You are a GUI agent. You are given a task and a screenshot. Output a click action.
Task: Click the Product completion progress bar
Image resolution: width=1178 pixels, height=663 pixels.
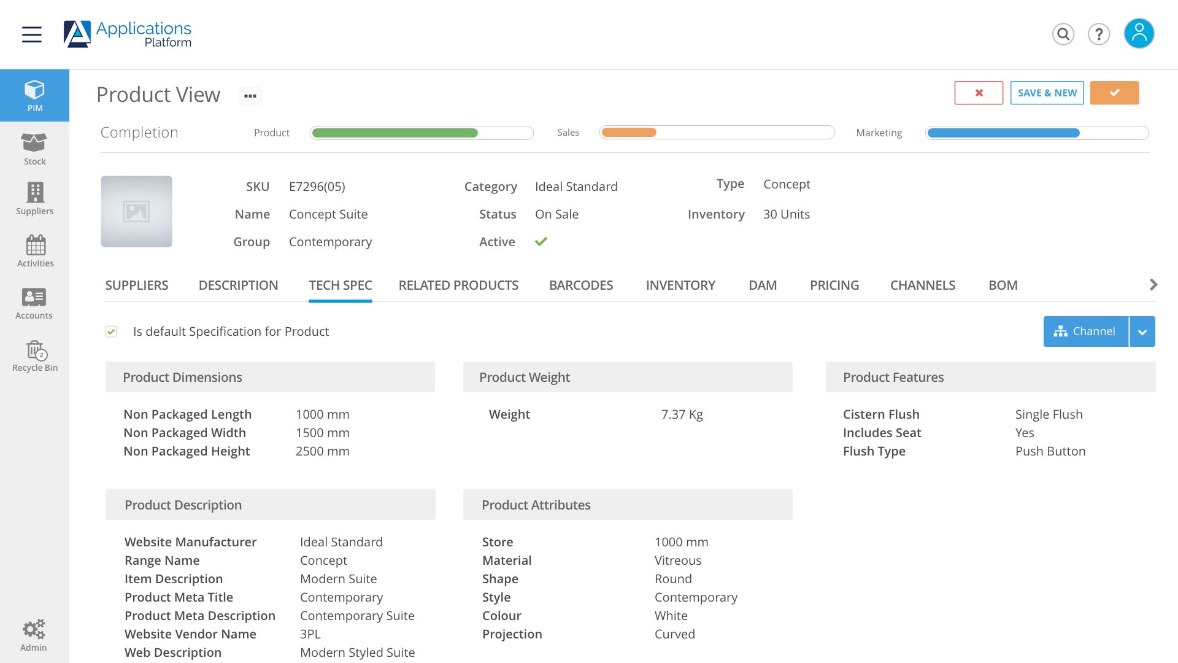[422, 133]
